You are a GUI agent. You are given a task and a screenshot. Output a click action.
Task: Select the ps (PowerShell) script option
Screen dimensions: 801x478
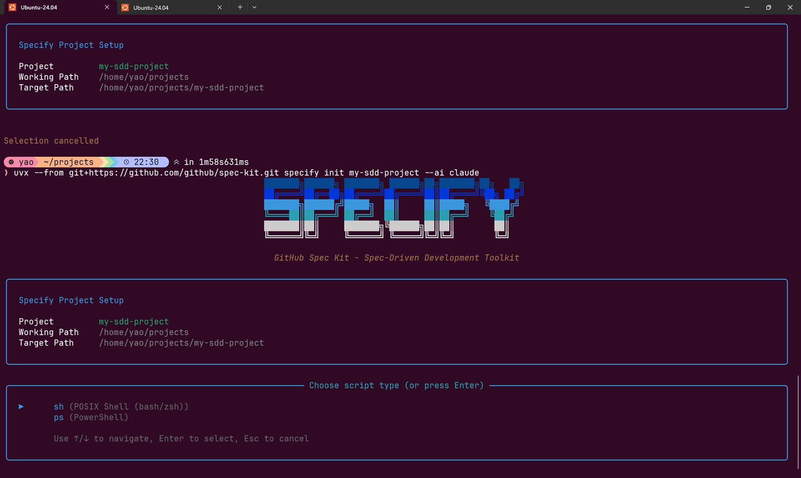point(91,417)
